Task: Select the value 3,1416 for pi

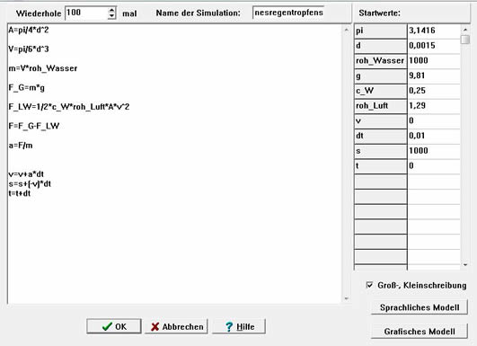Action: 434,31
